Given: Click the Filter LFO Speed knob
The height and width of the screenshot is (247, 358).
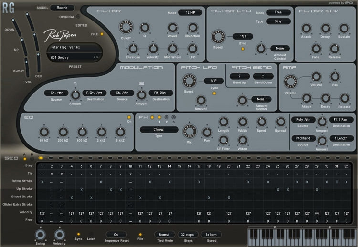Looking at the screenshot, I should pyautogui.click(x=218, y=37).
